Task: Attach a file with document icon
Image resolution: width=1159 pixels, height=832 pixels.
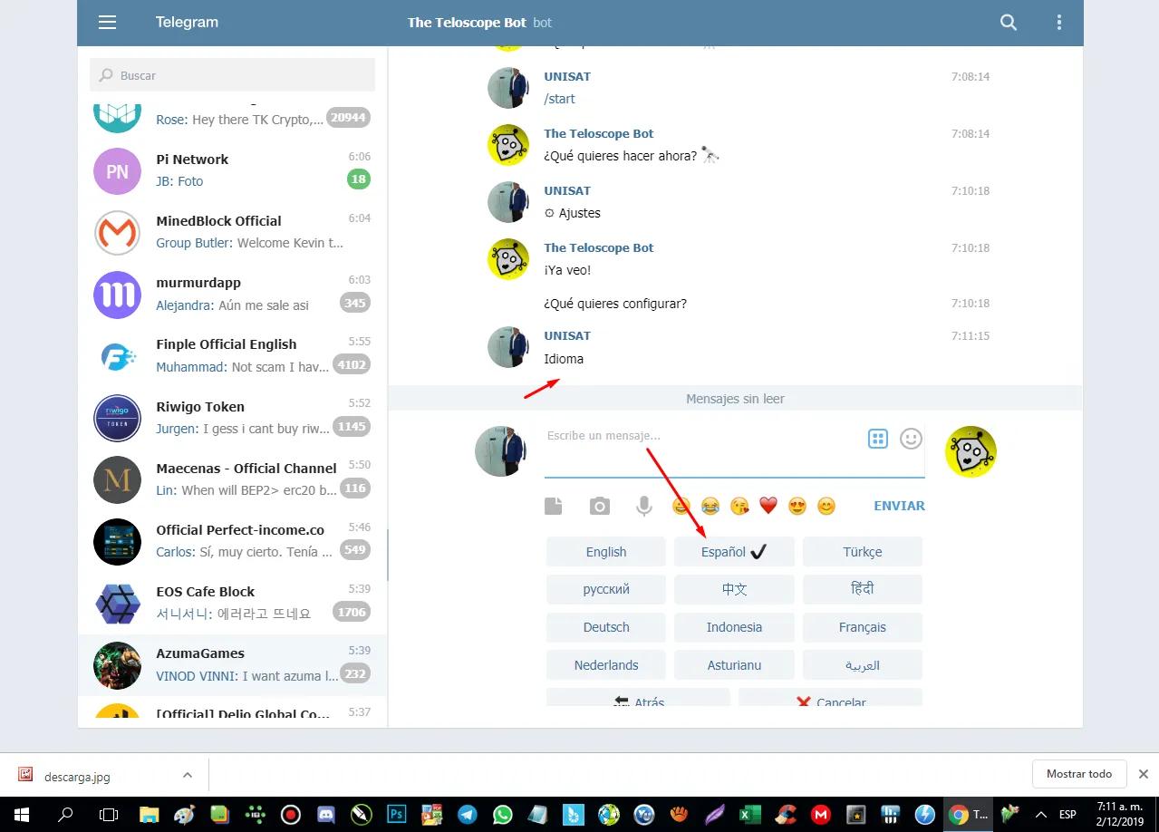Action: tap(554, 506)
